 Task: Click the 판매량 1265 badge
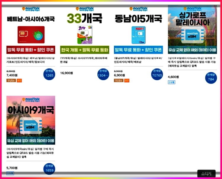click(x=49, y=74)
